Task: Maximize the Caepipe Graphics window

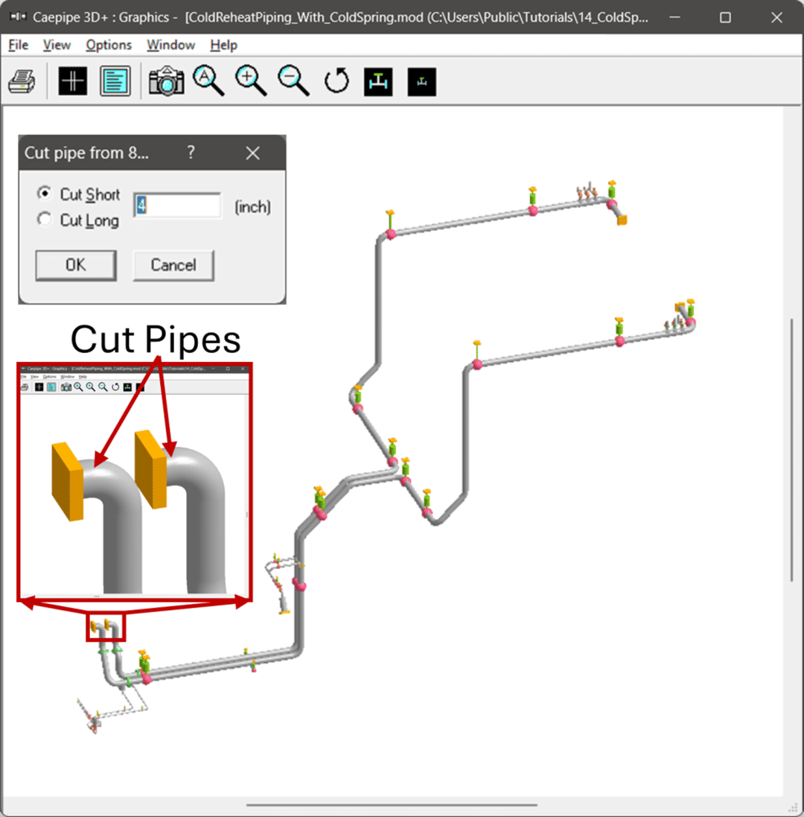Action: (x=725, y=17)
